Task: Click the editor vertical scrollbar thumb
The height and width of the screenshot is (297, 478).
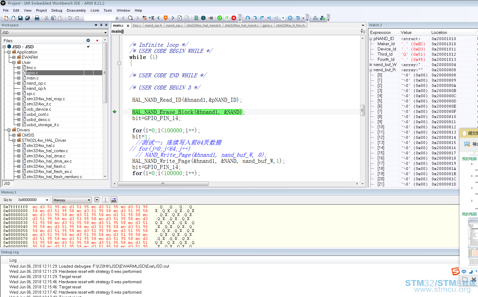Action: [x=363, y=110]
